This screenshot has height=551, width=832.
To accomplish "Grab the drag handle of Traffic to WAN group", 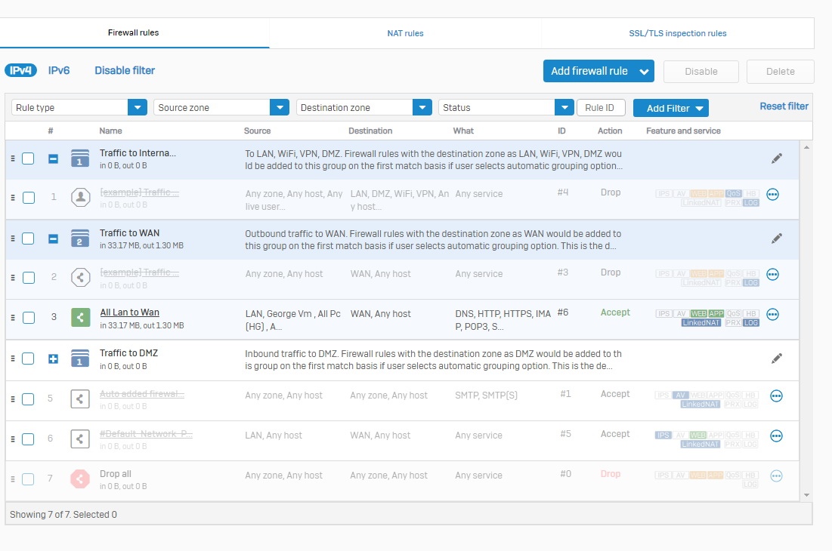I will click(13, 239).
